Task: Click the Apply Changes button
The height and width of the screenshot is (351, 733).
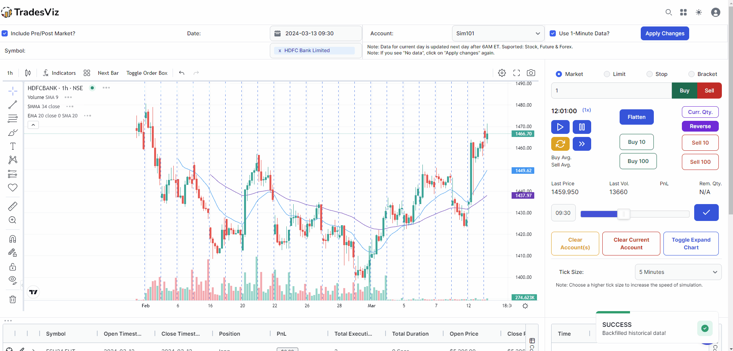Action: pos(665,33)
